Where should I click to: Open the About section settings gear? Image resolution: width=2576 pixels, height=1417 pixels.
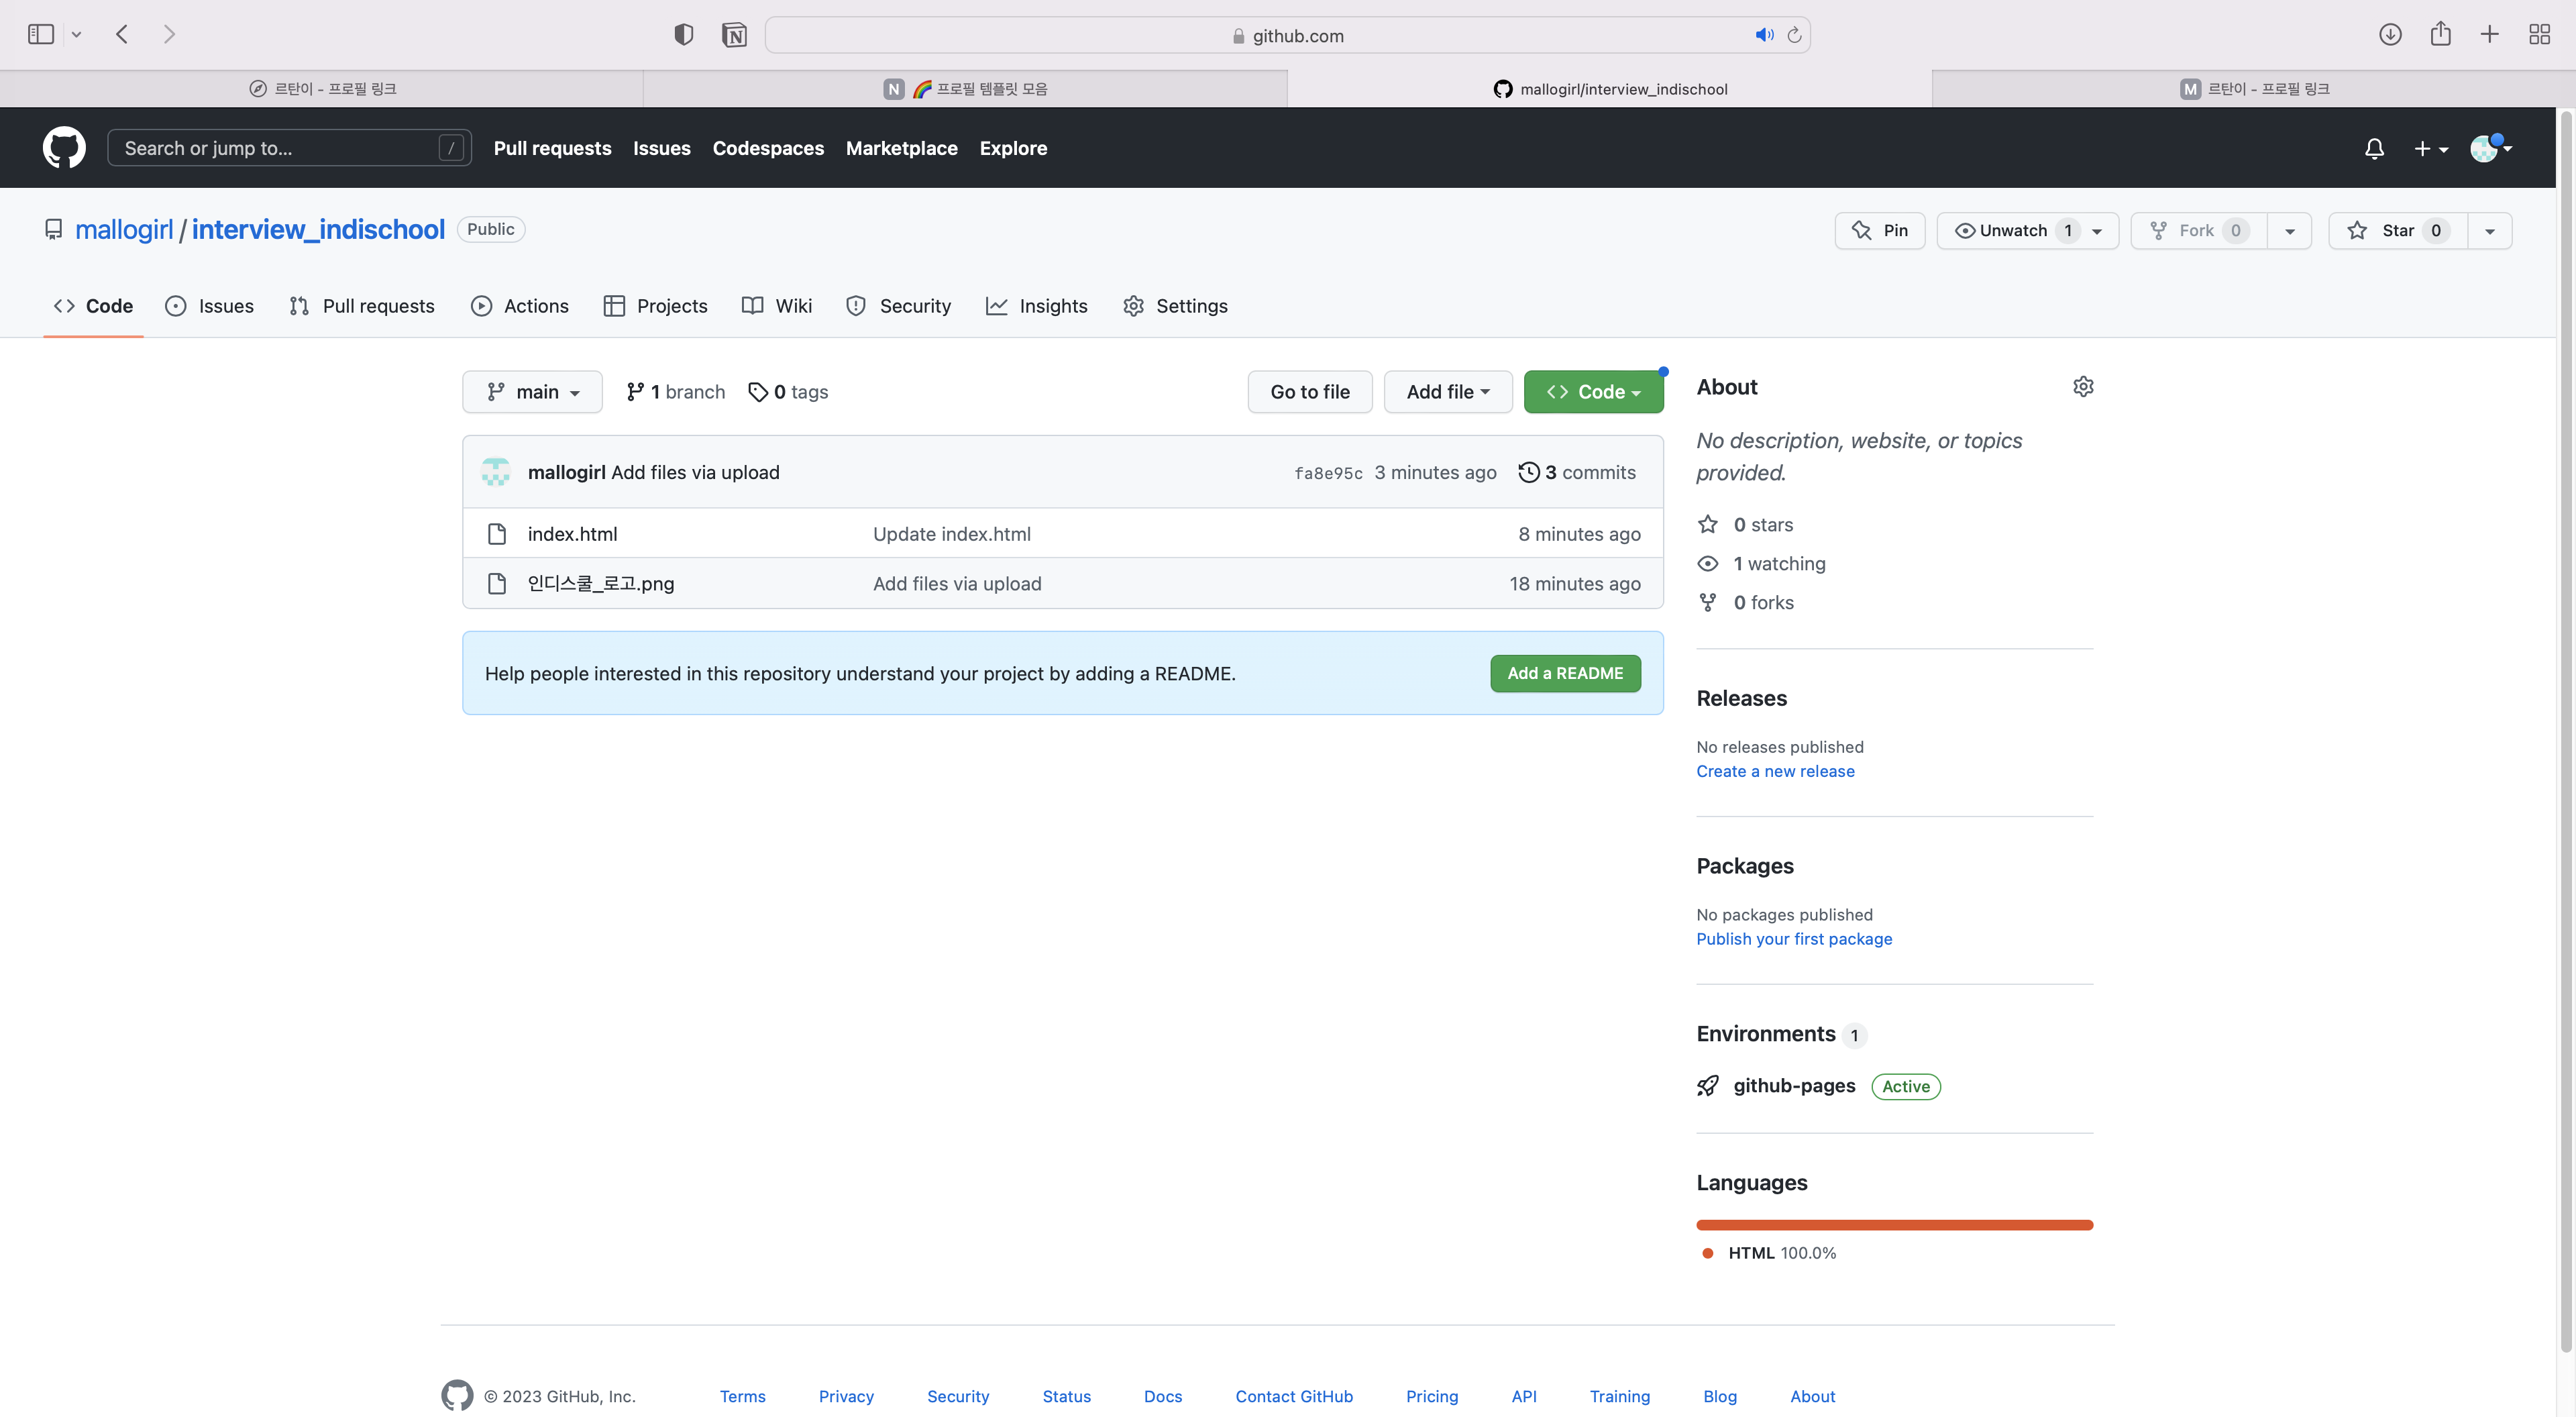coord(2083,387)
